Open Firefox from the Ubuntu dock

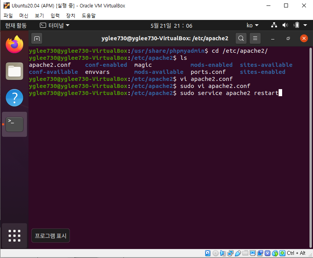[x=14, y=44]
